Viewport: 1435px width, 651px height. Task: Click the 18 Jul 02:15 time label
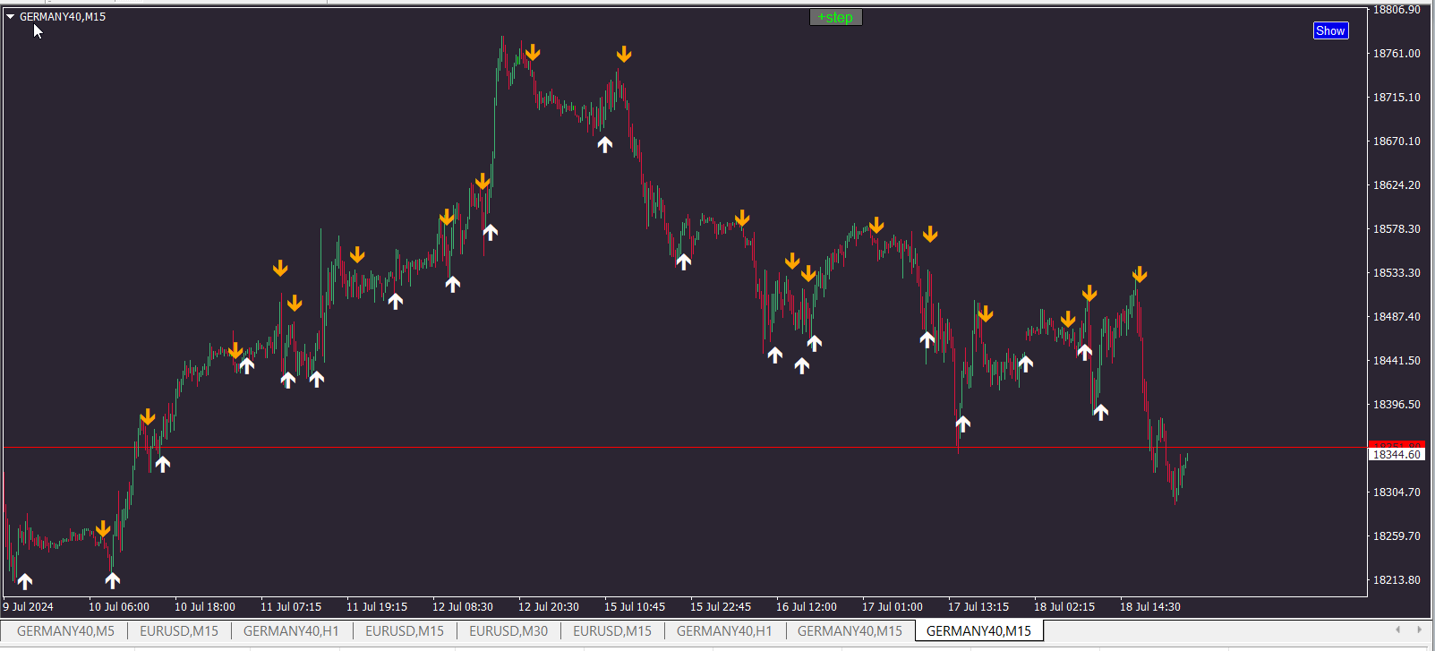1064,607
